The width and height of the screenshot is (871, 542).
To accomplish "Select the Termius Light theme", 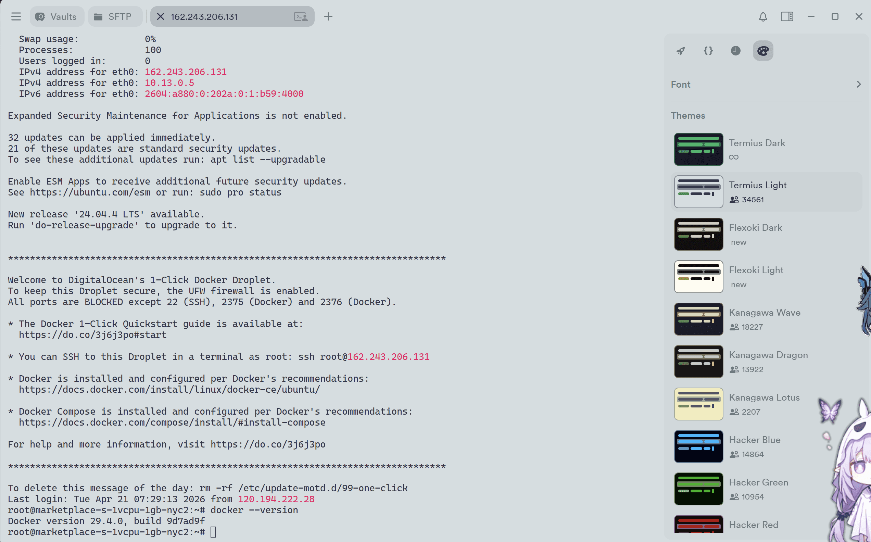I will 766,192.
